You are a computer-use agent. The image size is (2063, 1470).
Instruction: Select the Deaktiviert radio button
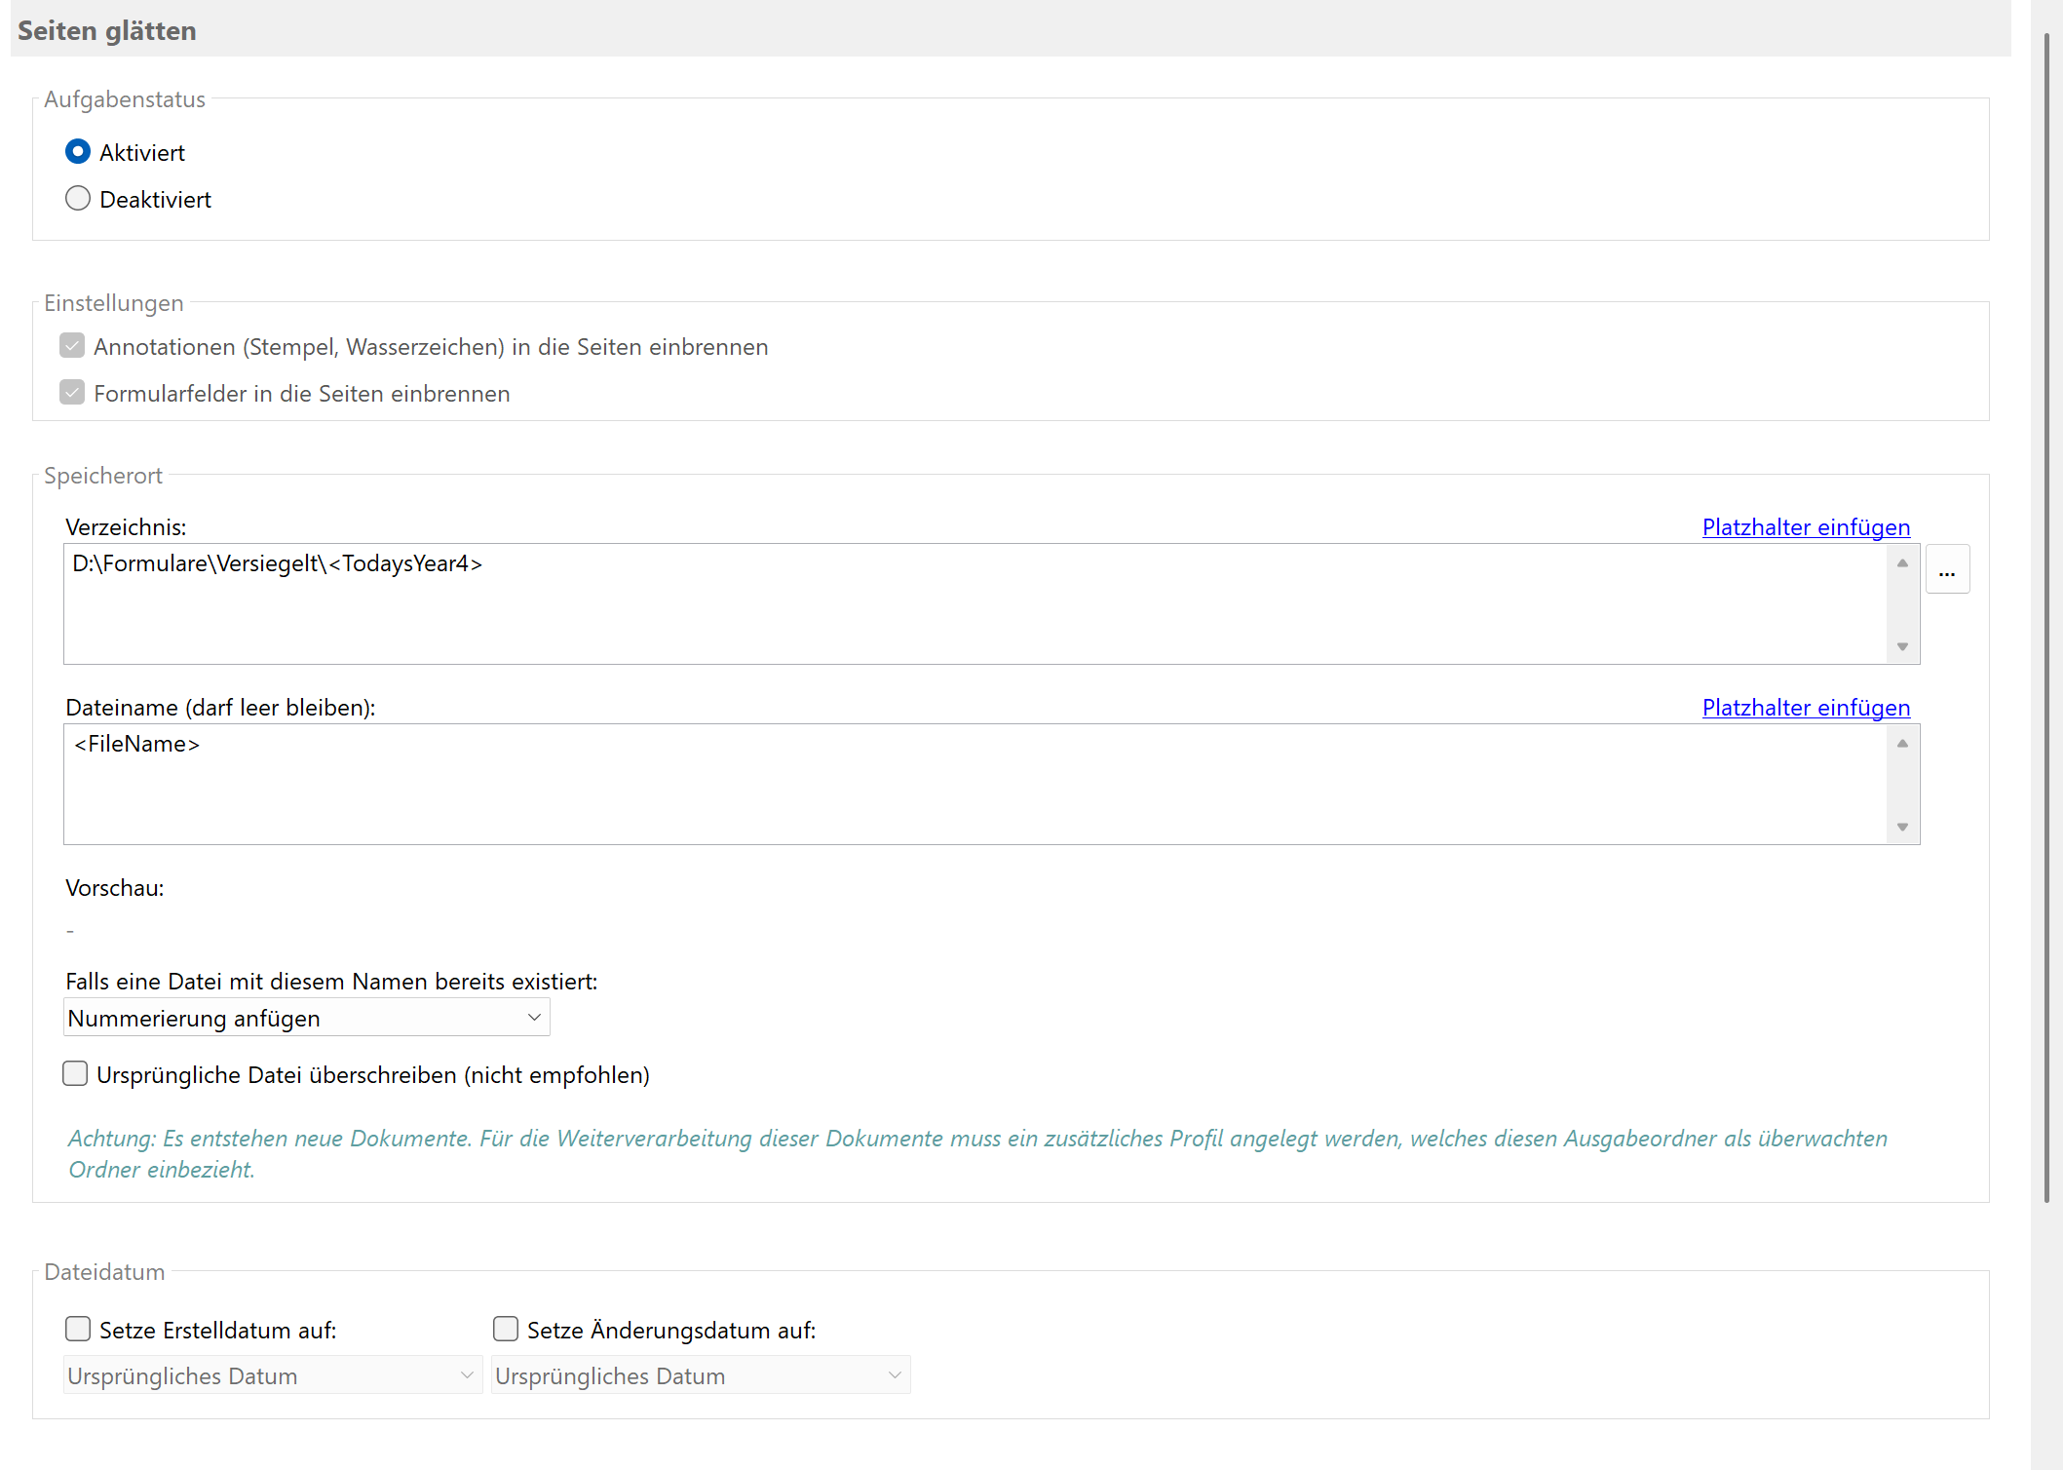(78, 199)
